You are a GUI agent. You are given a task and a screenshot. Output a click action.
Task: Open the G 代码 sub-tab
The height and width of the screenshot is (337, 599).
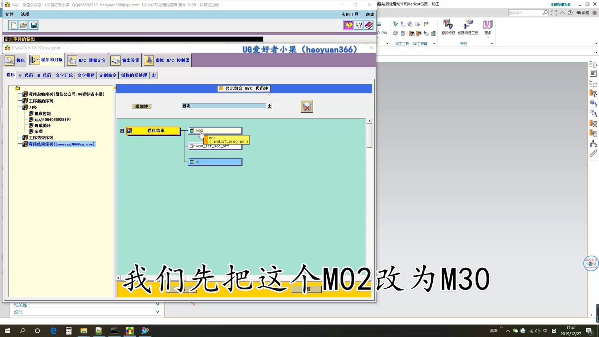coord(26,75)
